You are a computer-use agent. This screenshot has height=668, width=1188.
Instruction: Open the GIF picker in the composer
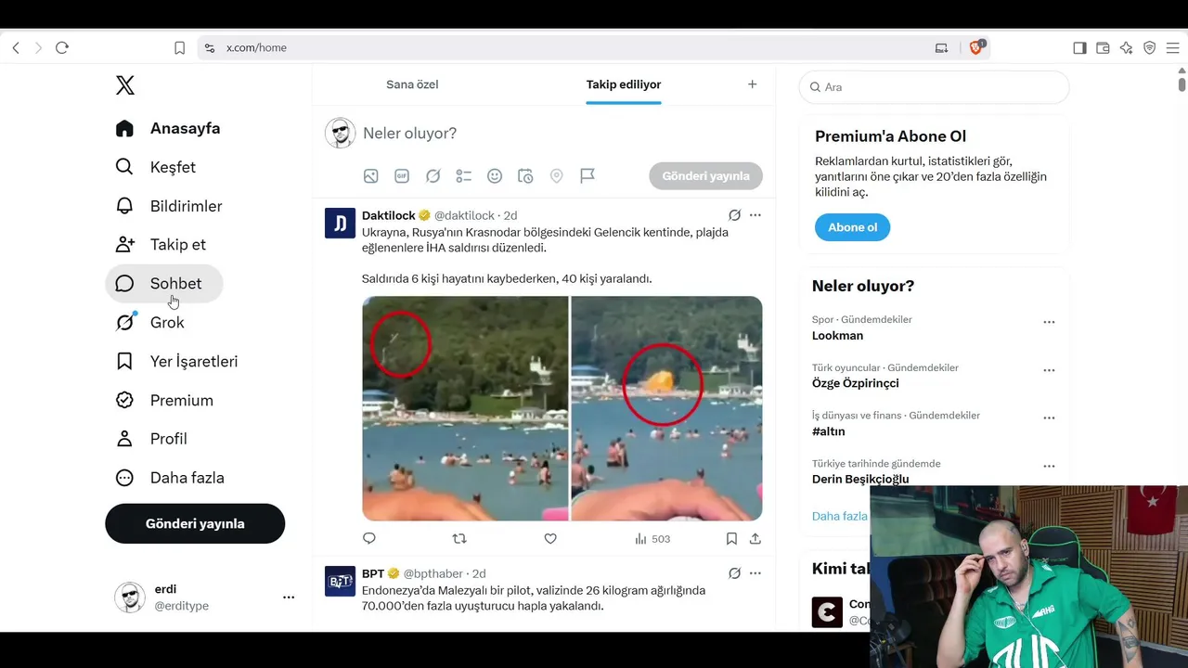click(x=402, y=176)
